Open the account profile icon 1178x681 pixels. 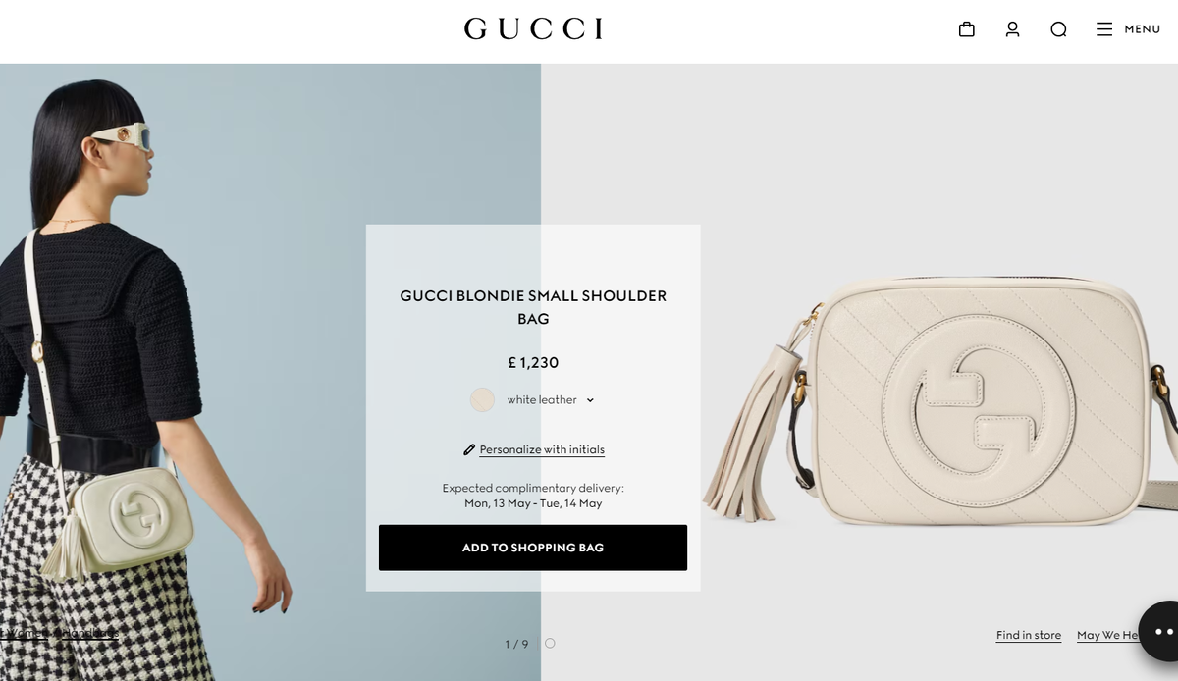1013,29
